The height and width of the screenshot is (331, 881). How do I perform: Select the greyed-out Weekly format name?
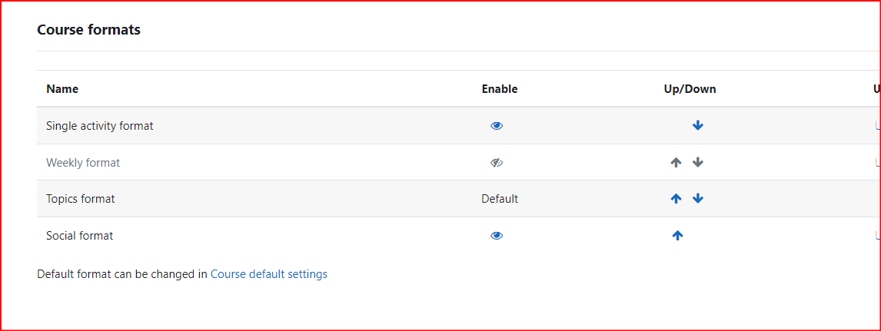(83, 163)
